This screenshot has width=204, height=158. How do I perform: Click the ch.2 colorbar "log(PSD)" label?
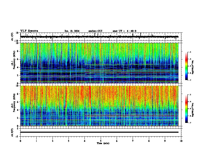click(x=193, y=110)
